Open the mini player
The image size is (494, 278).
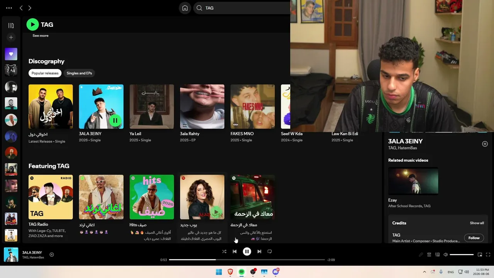(x=480, y=254)
